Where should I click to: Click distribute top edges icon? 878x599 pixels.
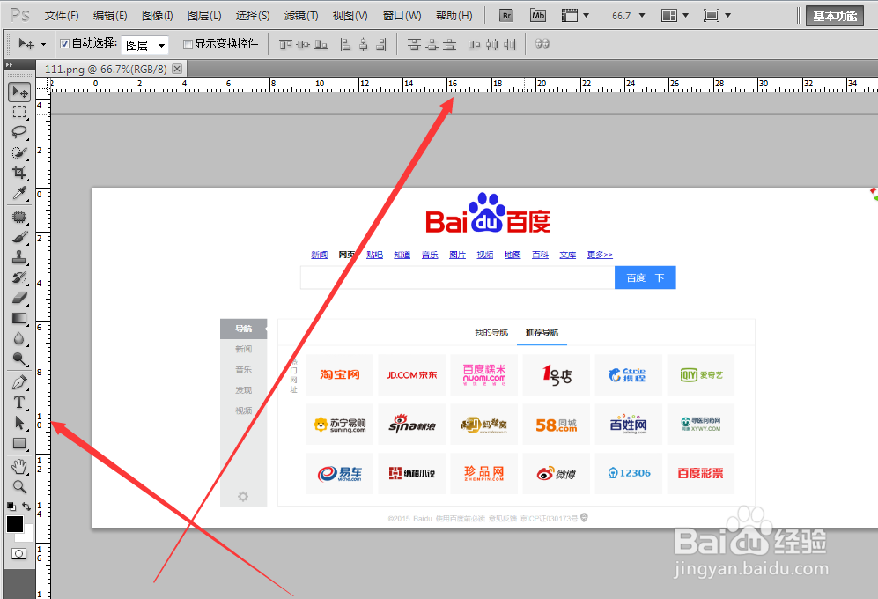coord(414,44)
